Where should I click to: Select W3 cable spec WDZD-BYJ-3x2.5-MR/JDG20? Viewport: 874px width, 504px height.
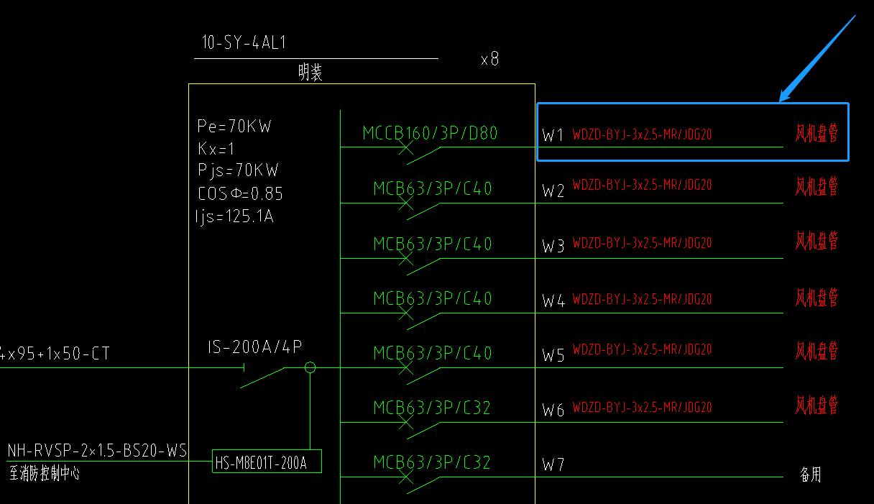(643, 243)
